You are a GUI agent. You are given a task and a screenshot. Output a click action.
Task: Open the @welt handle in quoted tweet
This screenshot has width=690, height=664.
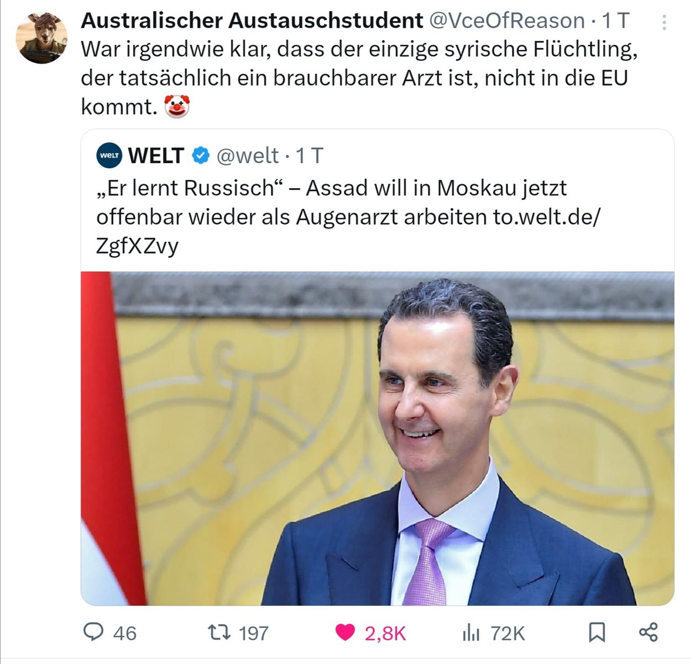(247, 156)
